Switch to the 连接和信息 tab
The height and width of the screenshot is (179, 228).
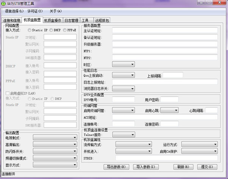pyautogui.click(x=12, y=20)
